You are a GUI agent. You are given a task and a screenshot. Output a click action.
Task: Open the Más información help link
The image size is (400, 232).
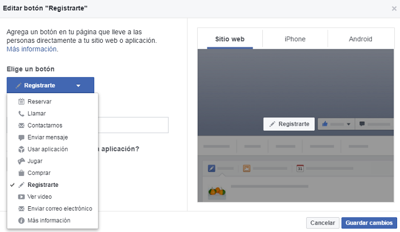[32, 49]
